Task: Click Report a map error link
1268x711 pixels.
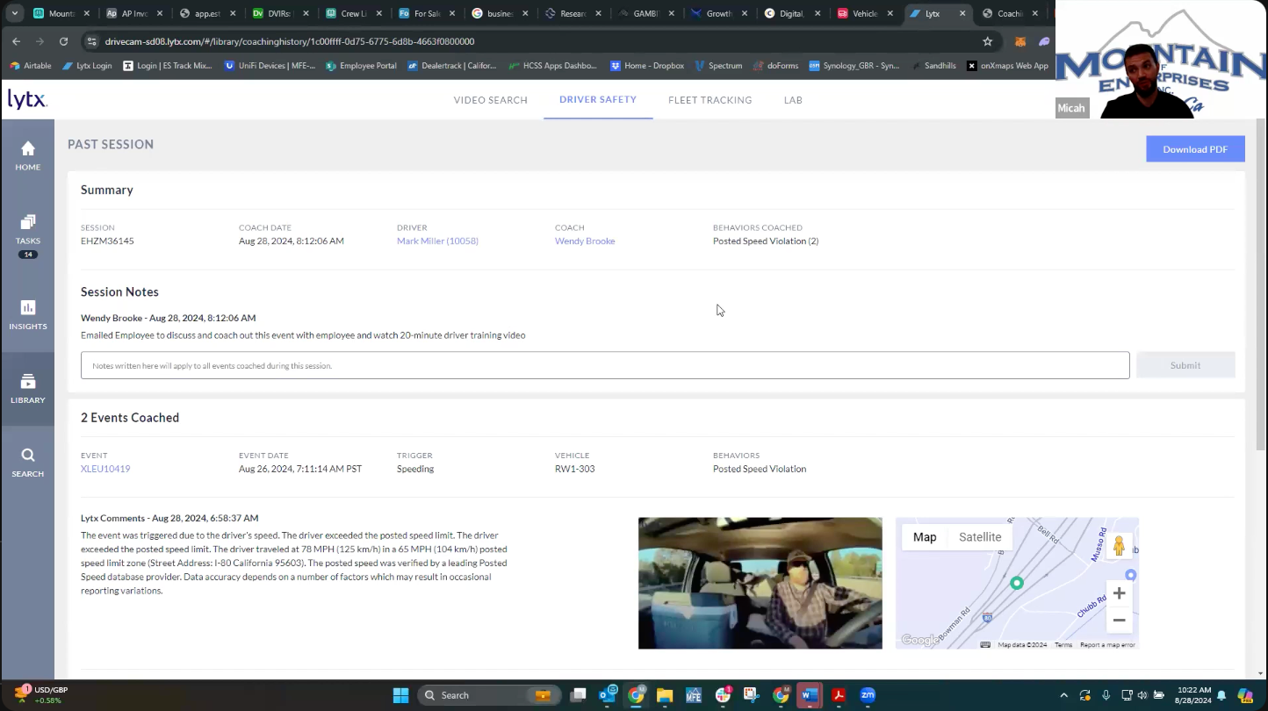Action: pos(1107,644)
